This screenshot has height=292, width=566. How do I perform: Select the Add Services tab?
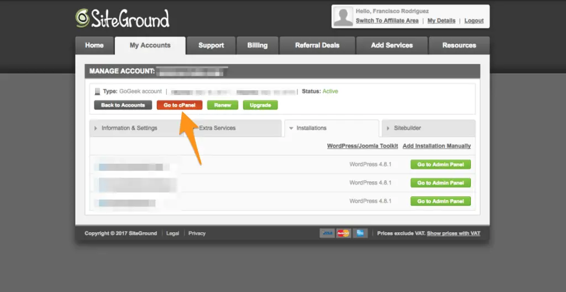pos(392,45)
